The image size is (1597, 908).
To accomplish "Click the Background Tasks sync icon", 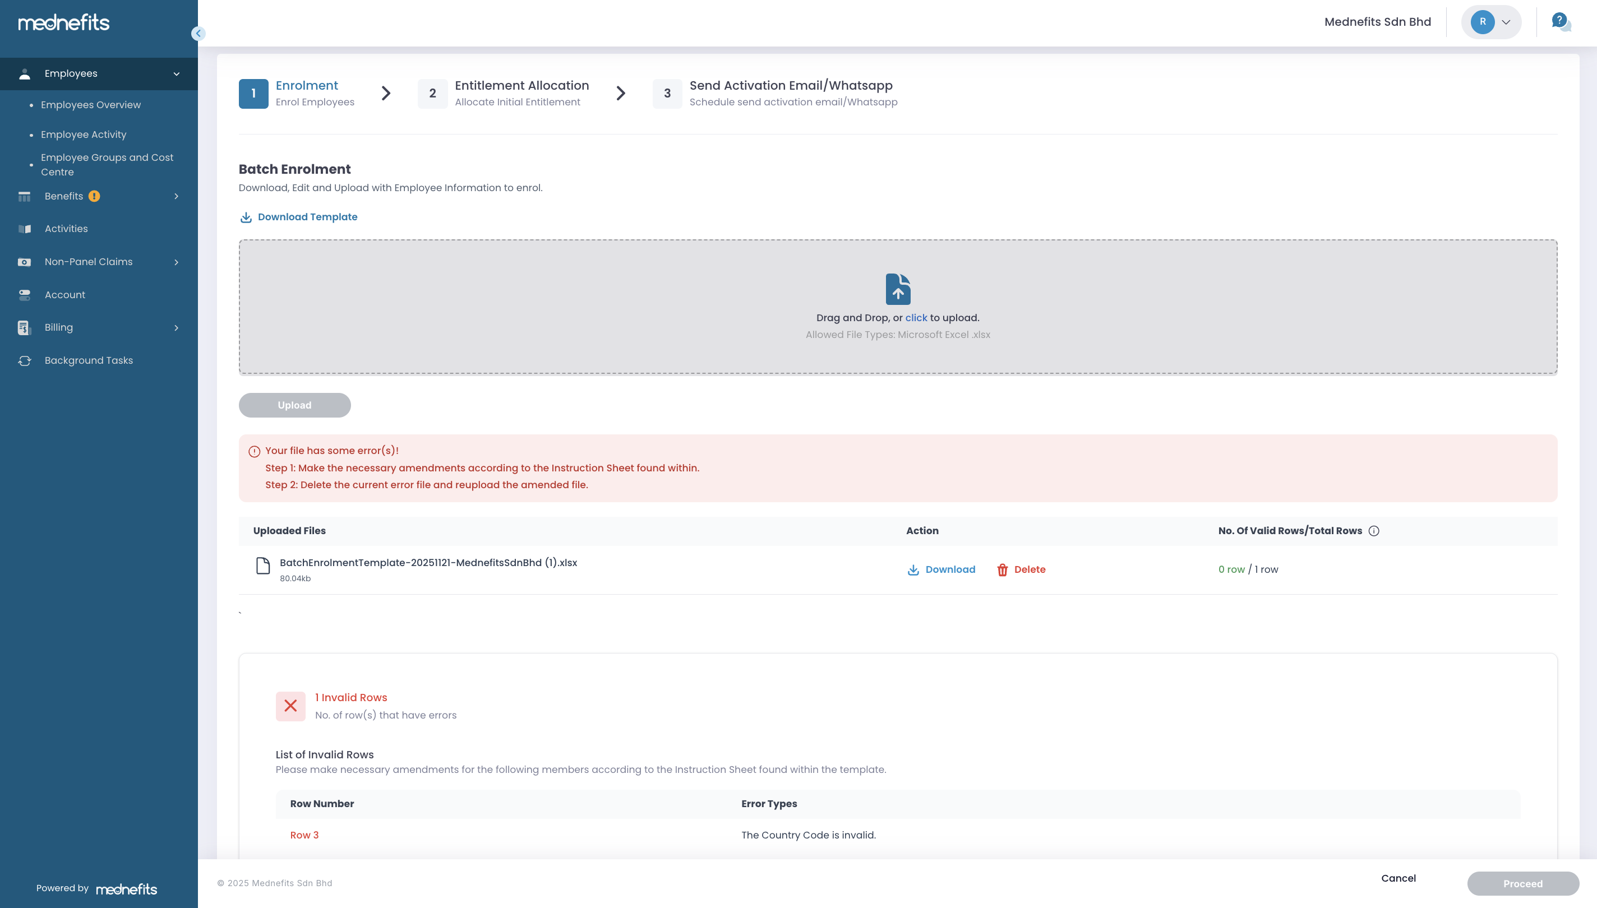I will pos(24,360).
